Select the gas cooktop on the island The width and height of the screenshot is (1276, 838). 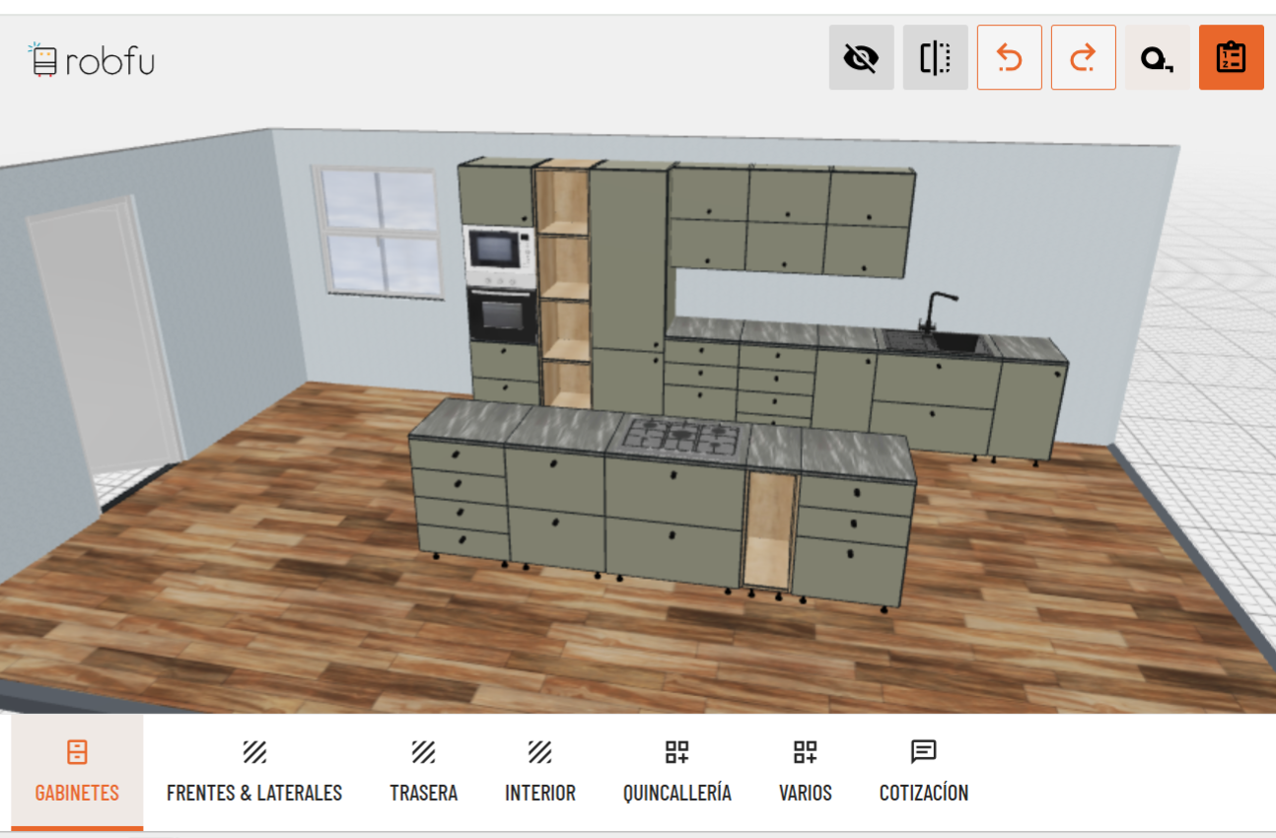click(678, 436)
